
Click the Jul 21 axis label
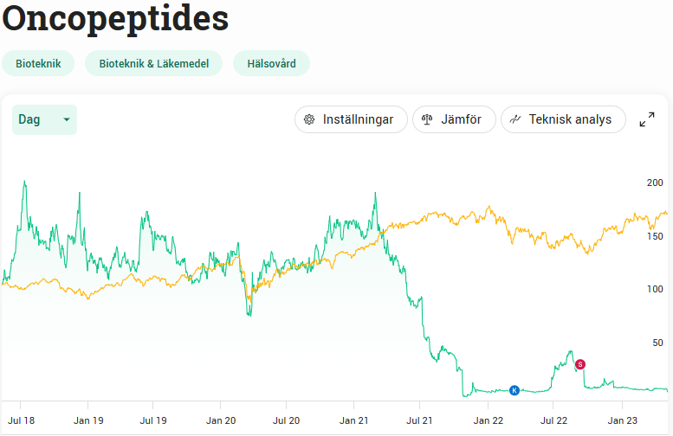pos(419,420)
